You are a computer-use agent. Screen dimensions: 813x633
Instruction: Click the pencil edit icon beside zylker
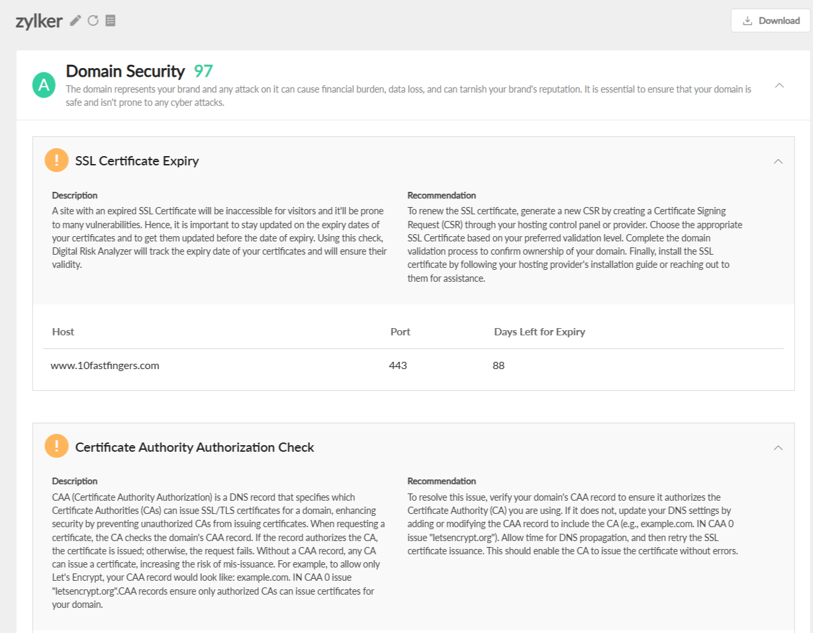(75, 21)
